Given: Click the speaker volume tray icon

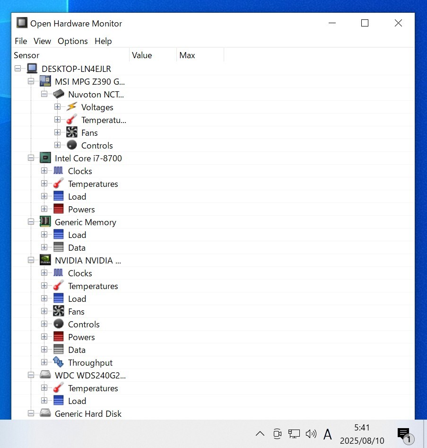Looking at the screenshot, I should tap(311, 434).
